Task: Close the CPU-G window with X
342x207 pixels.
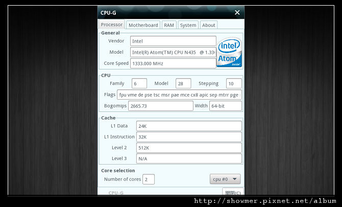Action: click(x=237, y=13)
